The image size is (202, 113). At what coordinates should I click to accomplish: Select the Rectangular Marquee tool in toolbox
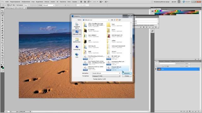2,13
